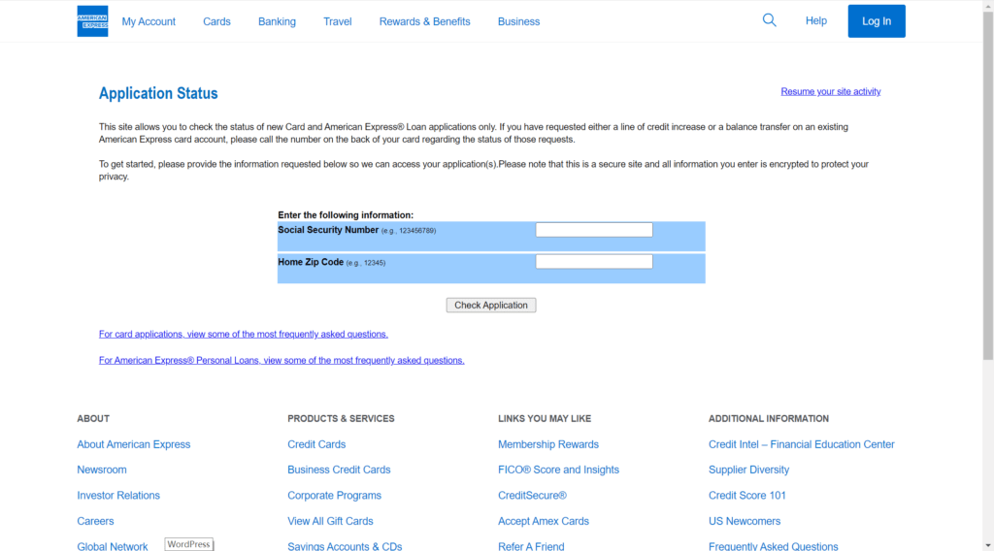Open the Credit Score 101 link

(x=746, y=496)
